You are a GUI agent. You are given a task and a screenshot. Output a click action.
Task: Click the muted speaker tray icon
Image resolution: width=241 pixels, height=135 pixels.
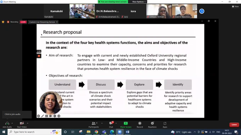pyautogui.click(x=213, y=132)
